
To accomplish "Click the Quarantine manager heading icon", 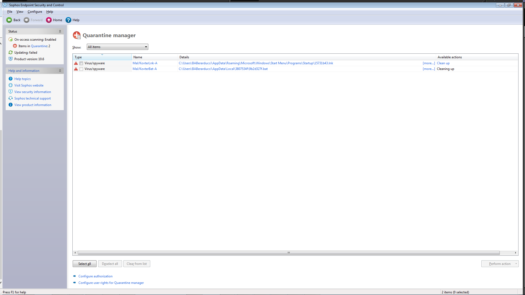I will click(x=77, y=35).
